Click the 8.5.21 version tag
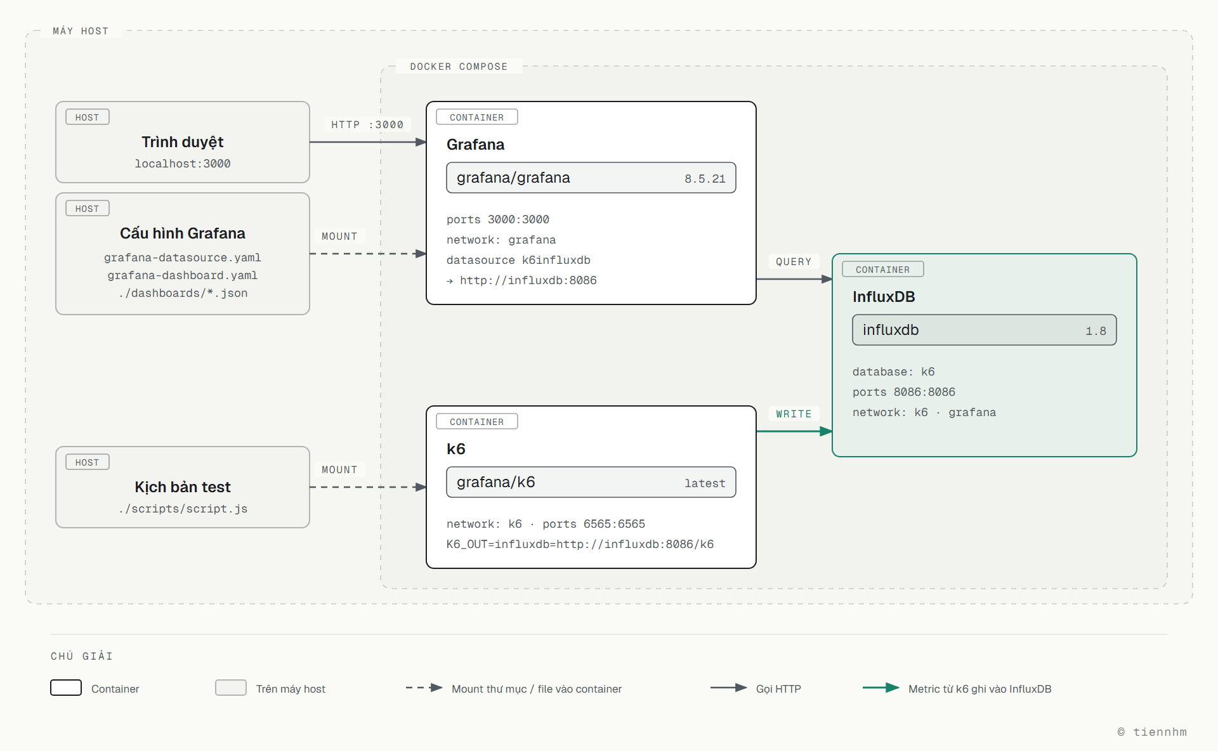This screenshot has height=751, width=1218. (705, 179)
